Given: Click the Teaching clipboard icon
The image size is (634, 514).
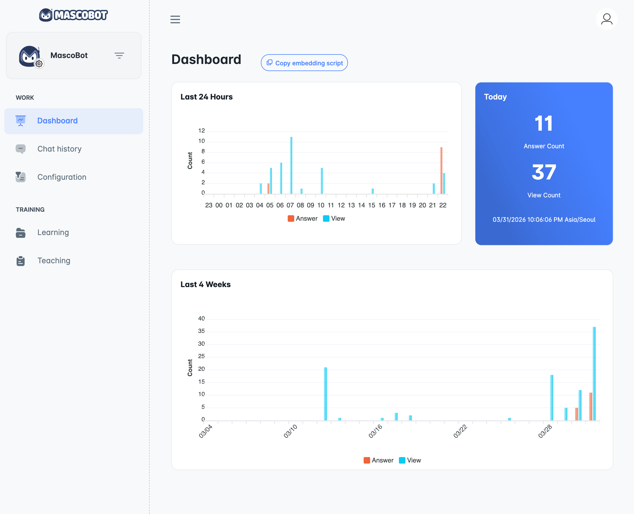Looking at the screenshot, I should (x=20, y=261).
